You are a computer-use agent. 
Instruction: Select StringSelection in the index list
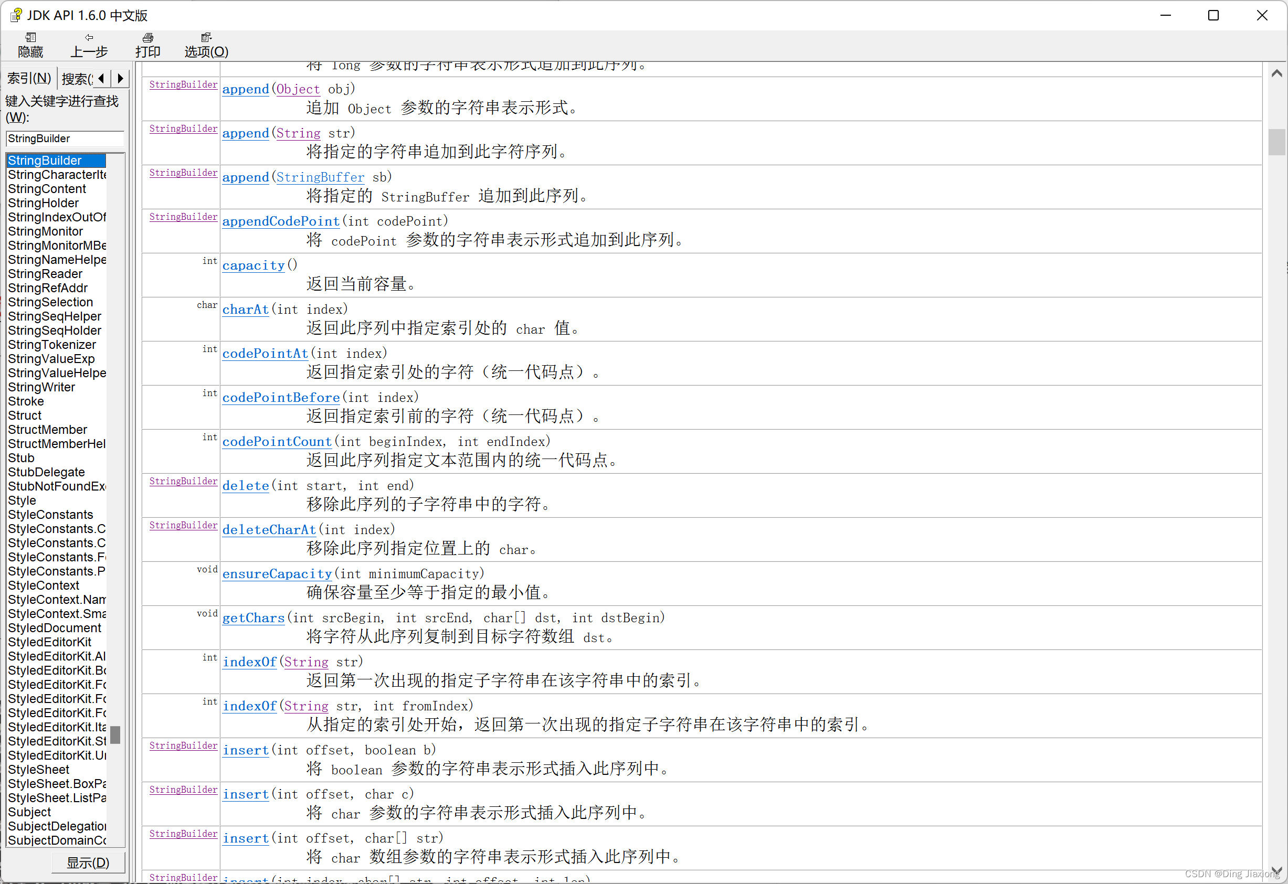click(50, 302)
